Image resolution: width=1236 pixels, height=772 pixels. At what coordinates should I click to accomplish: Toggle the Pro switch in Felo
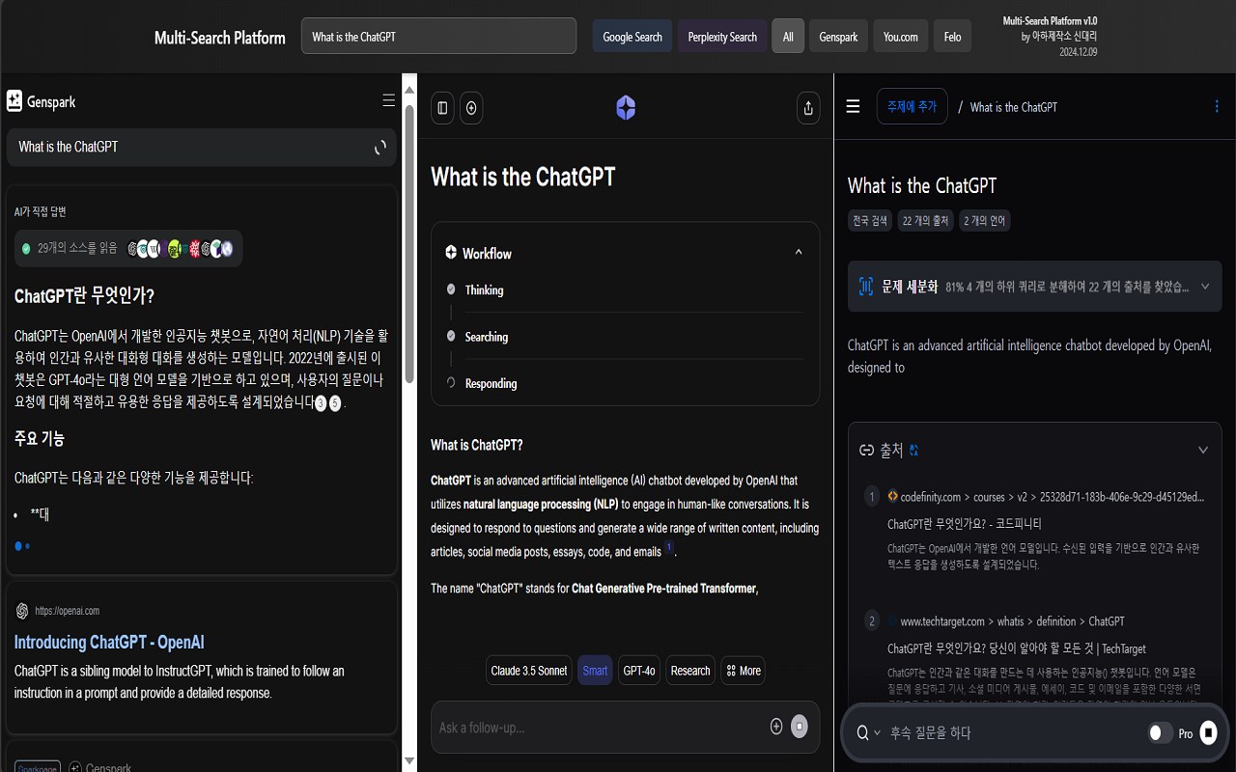coord(1160,733)
